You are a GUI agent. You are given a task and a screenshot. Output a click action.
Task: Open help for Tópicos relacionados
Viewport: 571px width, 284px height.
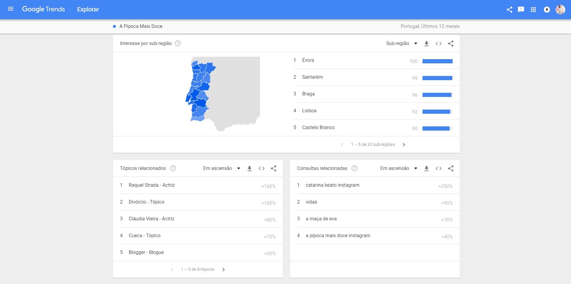[x=173, y=168]
